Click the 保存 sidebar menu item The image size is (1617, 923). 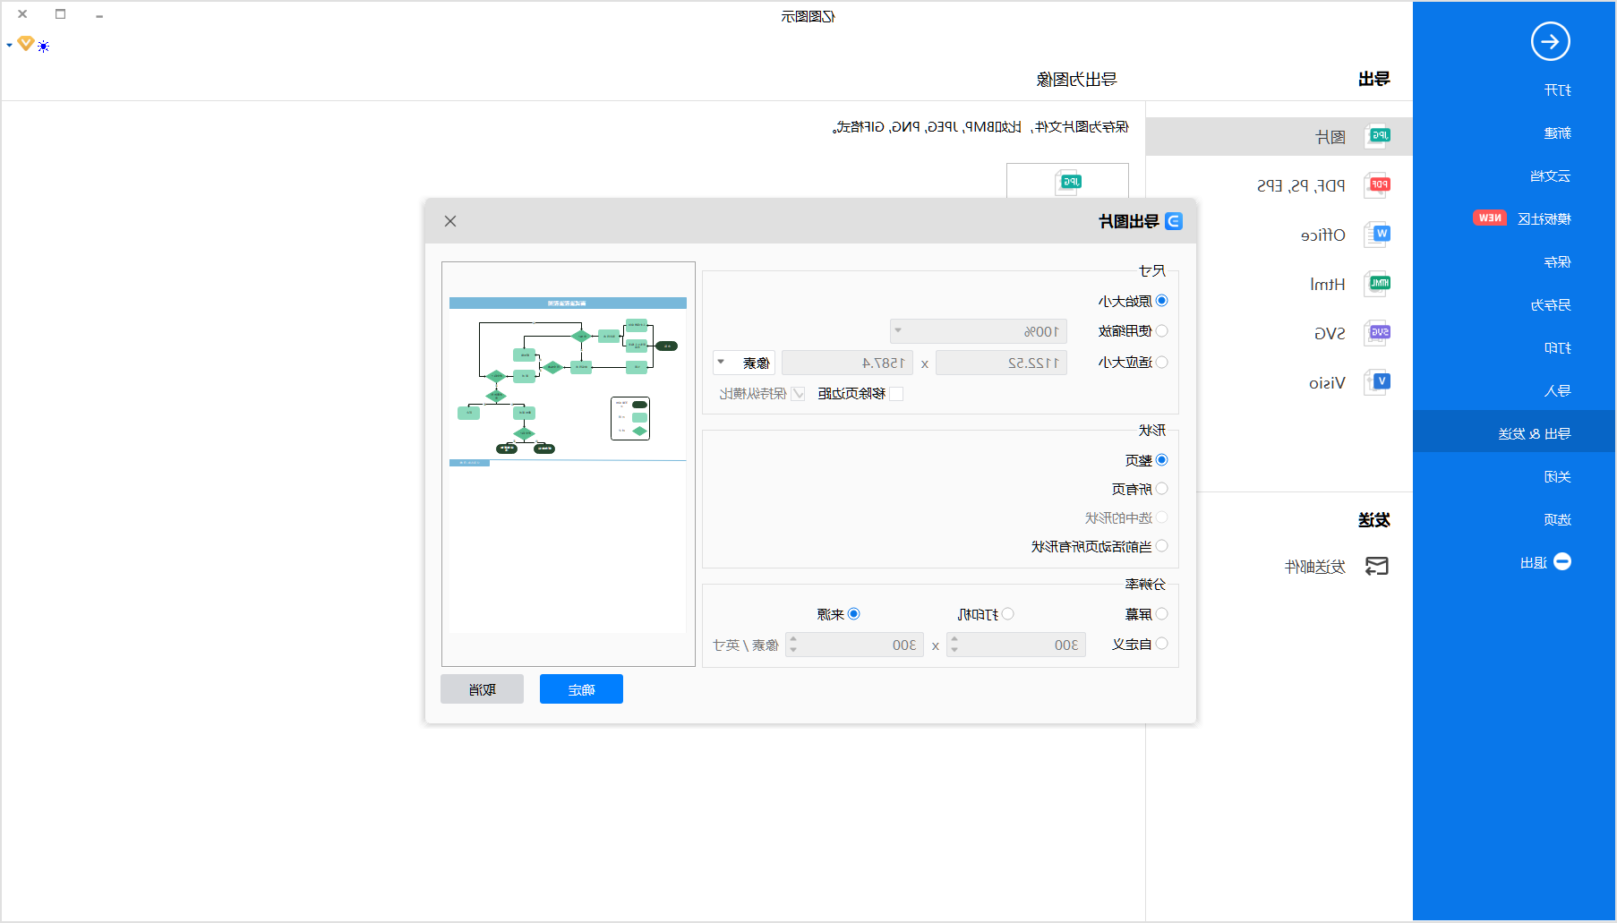click(x=1558, y=262)
